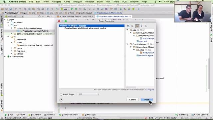Click the first icon above Push dialog file tree

tap(128, 26)
